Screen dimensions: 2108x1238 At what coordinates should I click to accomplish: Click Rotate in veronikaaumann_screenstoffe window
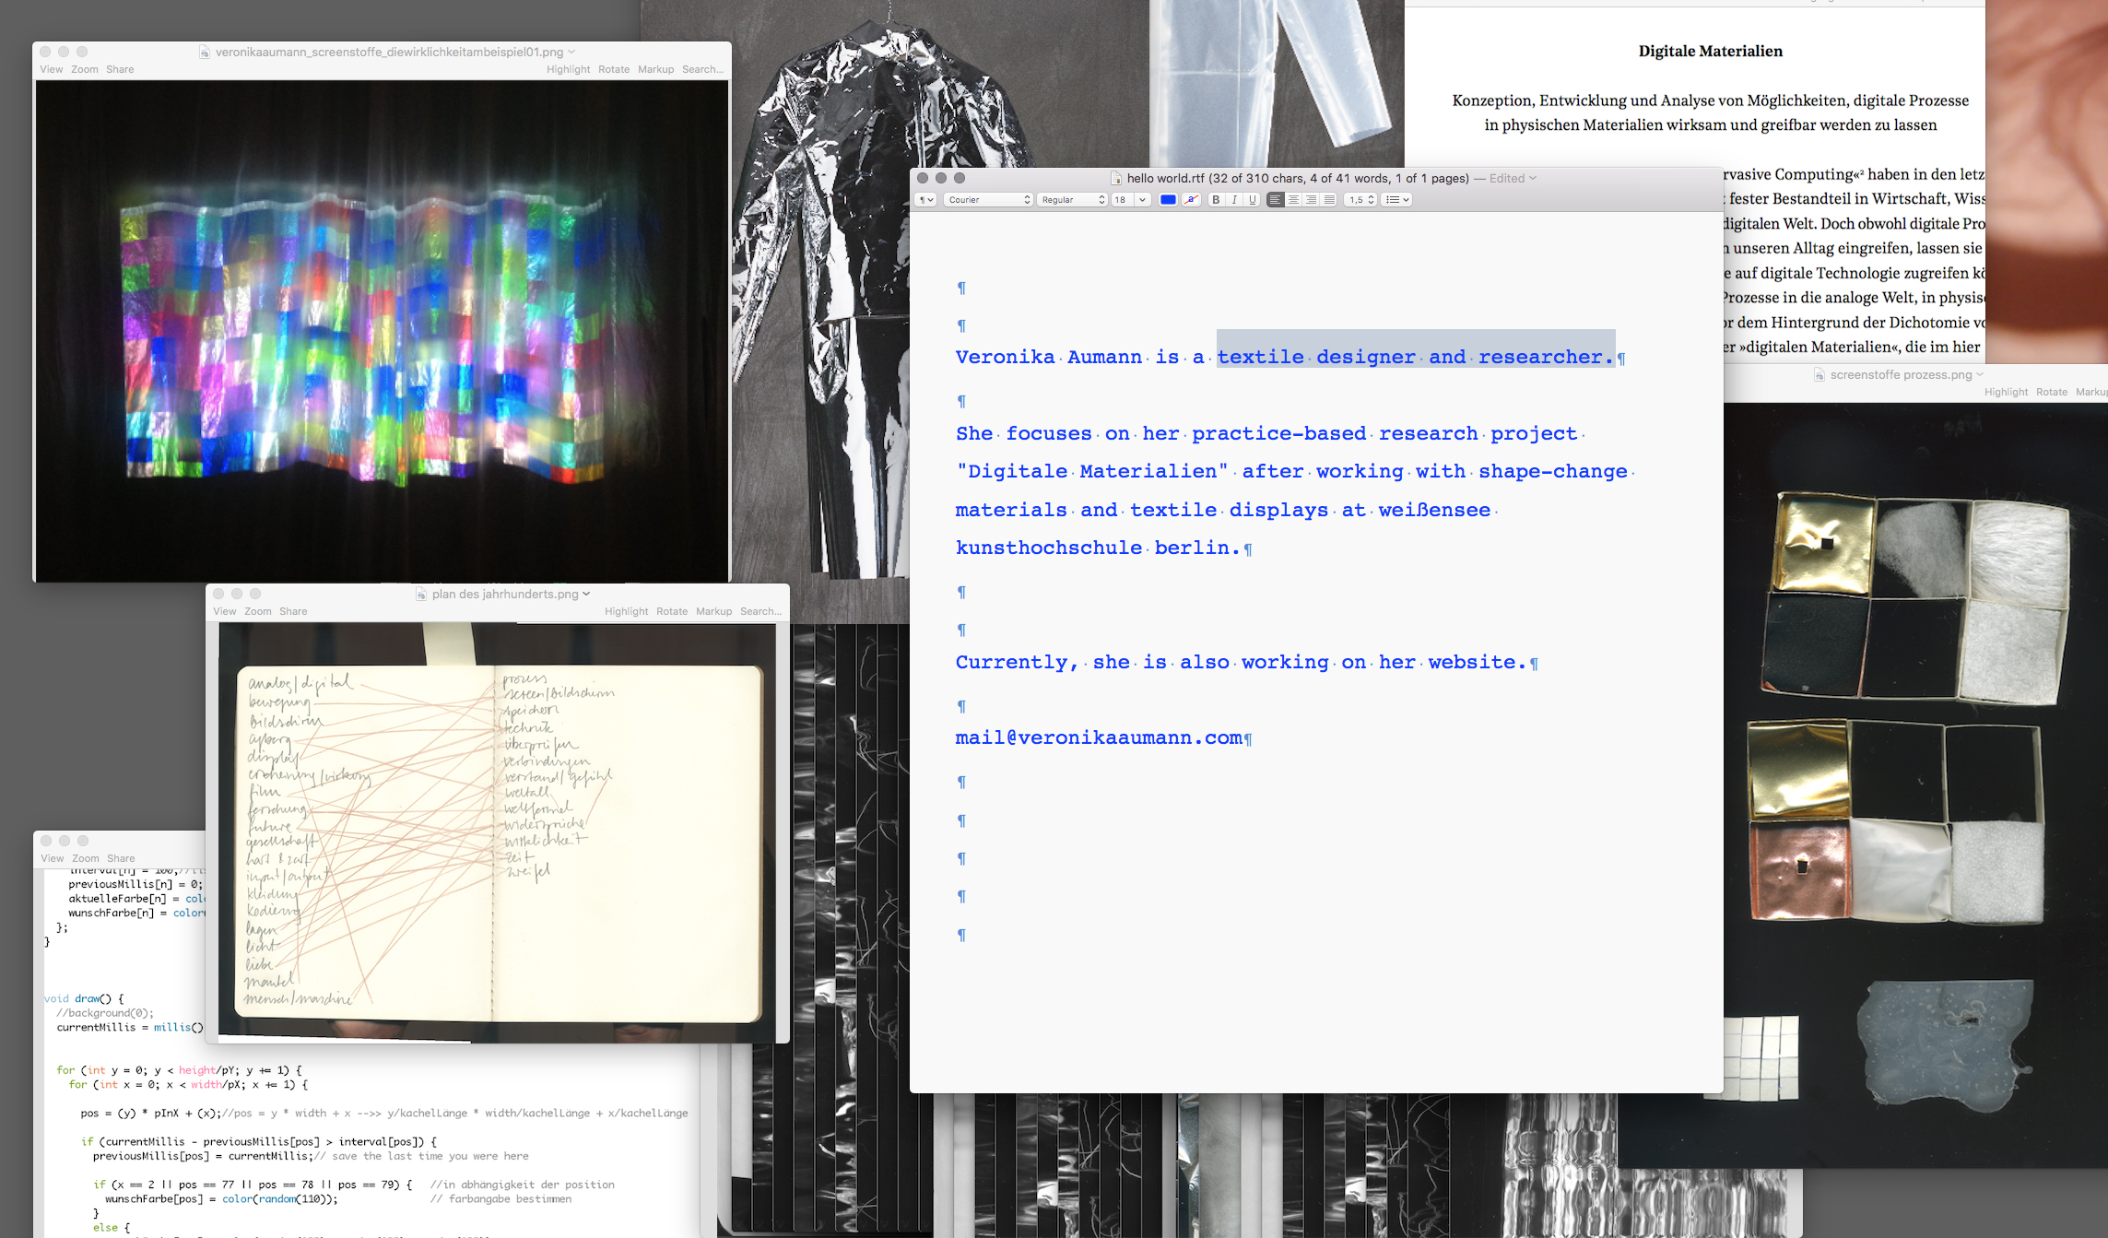[614, 69]
